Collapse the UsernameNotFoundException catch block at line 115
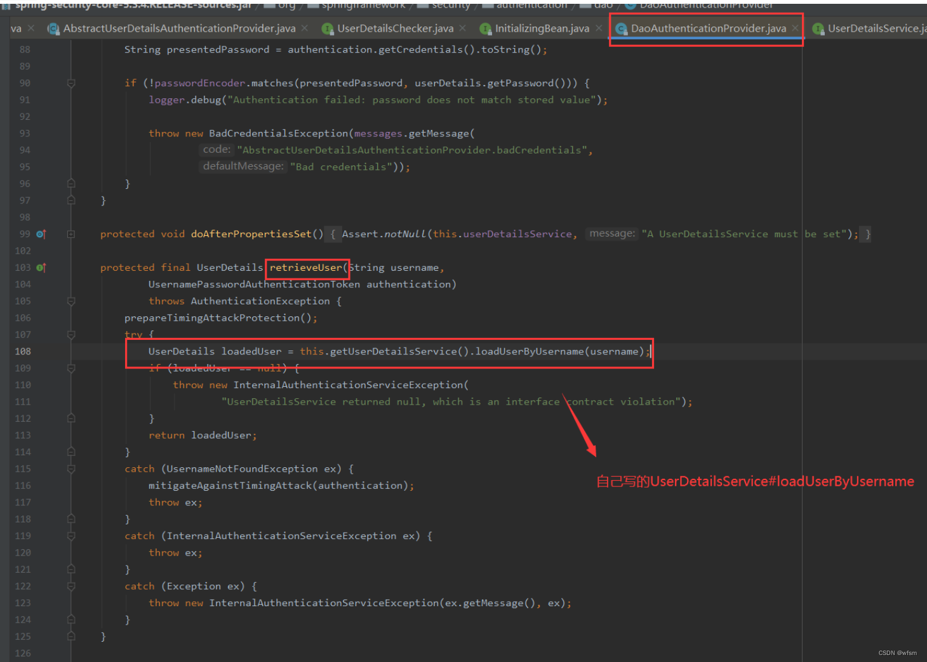The image size is (927, 662). tap(71, 469)
